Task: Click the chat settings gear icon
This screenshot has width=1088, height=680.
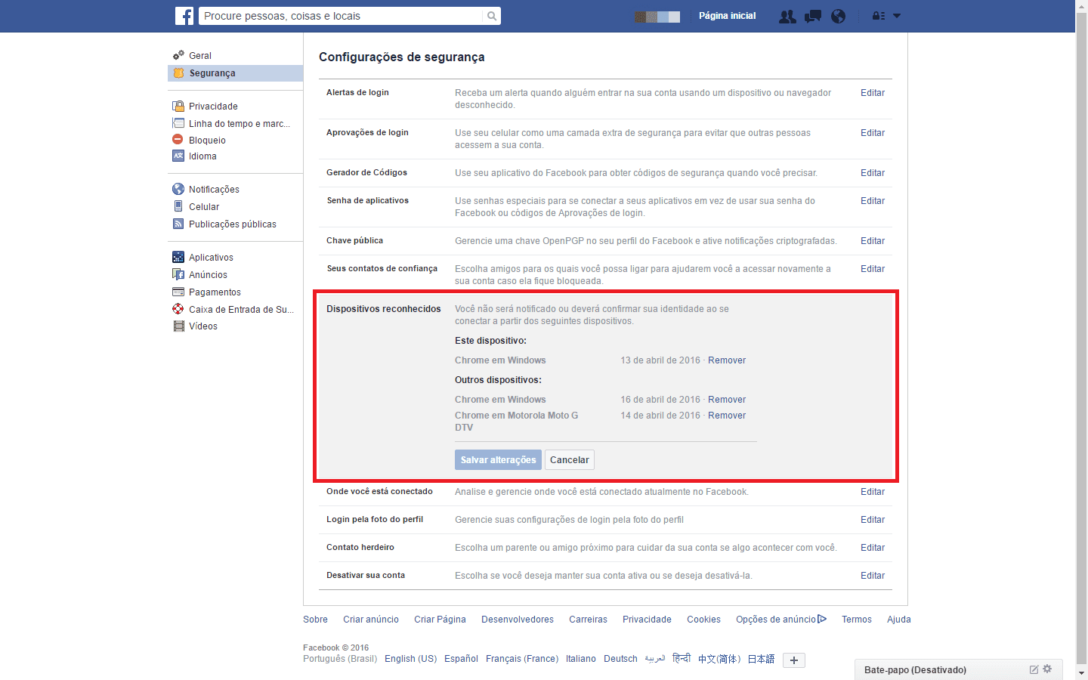Action: tap(1047, 669)
